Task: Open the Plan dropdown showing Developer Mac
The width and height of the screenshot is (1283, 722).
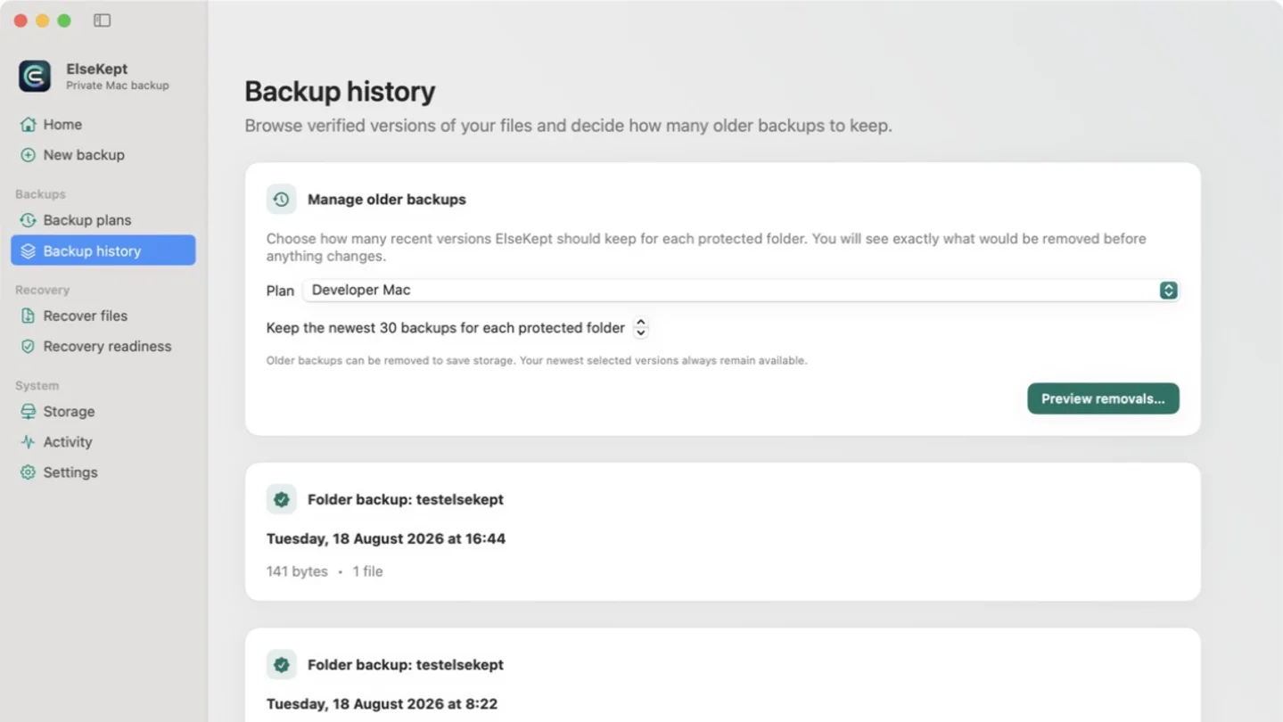Action: click(x=741, y=291)
